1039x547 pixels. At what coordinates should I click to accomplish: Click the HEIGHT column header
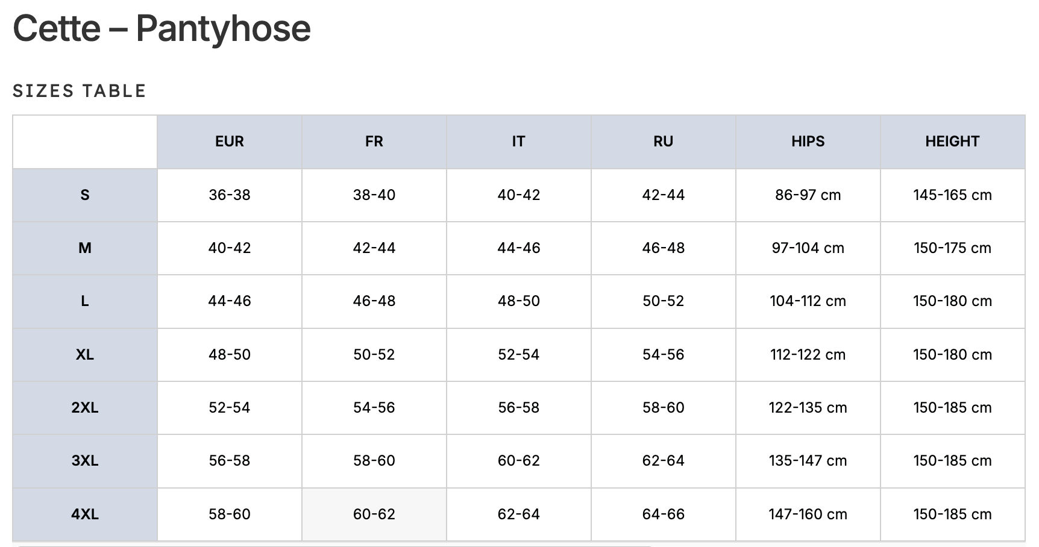click(952, 142)
